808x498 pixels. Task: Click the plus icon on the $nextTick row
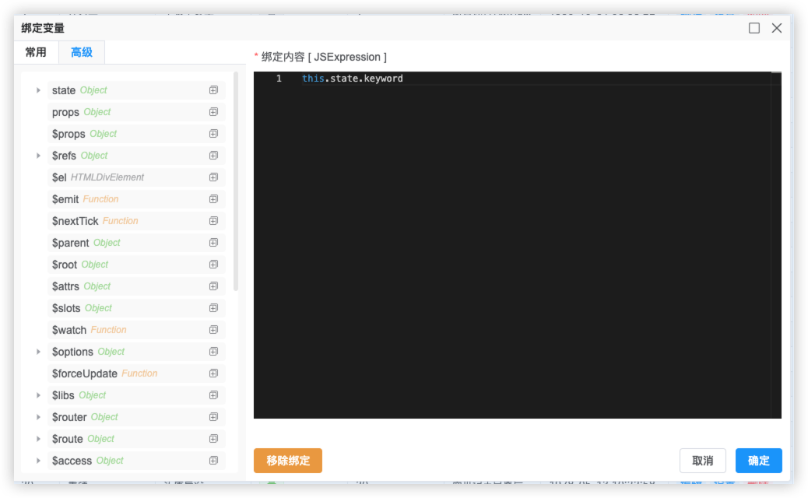click(213, 220)
